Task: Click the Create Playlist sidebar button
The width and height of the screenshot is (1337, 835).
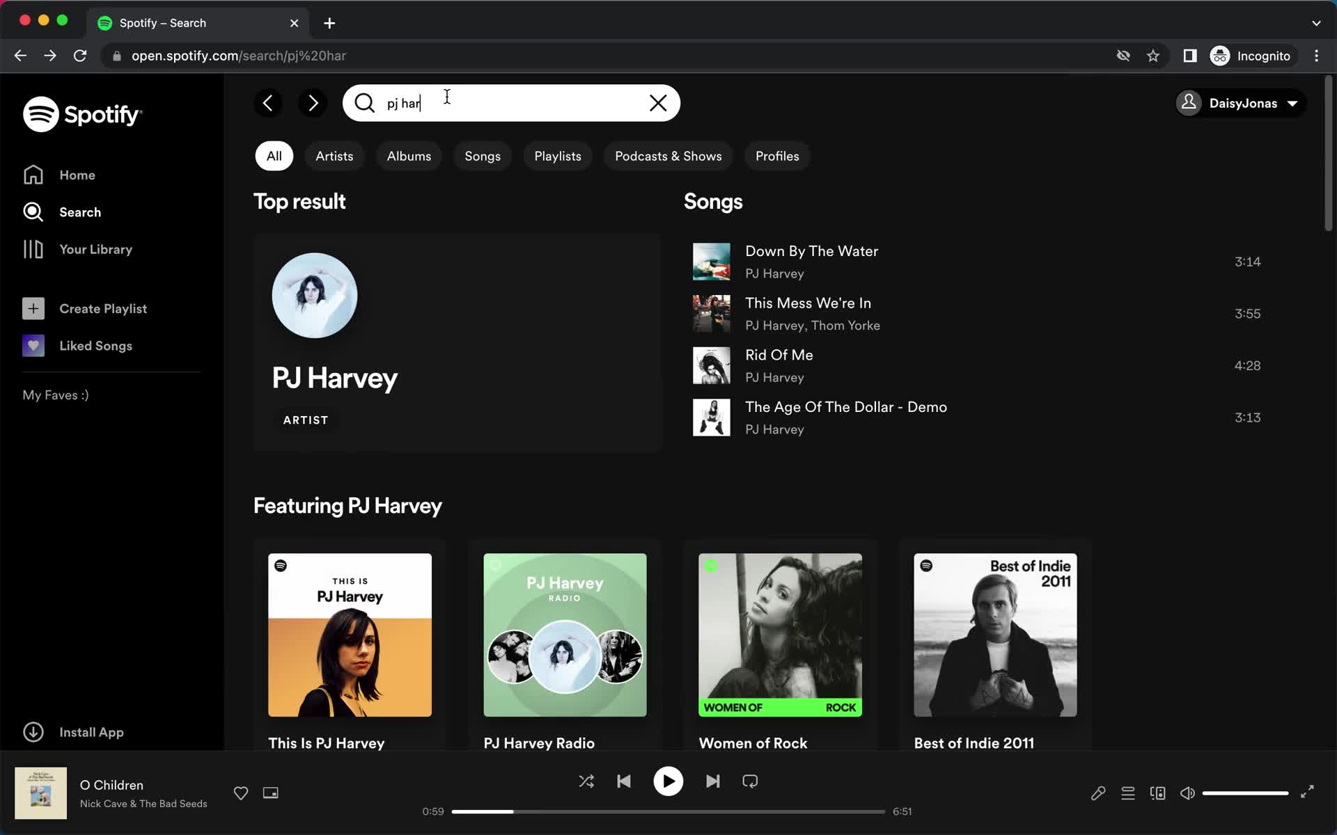Action: [103, 308]
